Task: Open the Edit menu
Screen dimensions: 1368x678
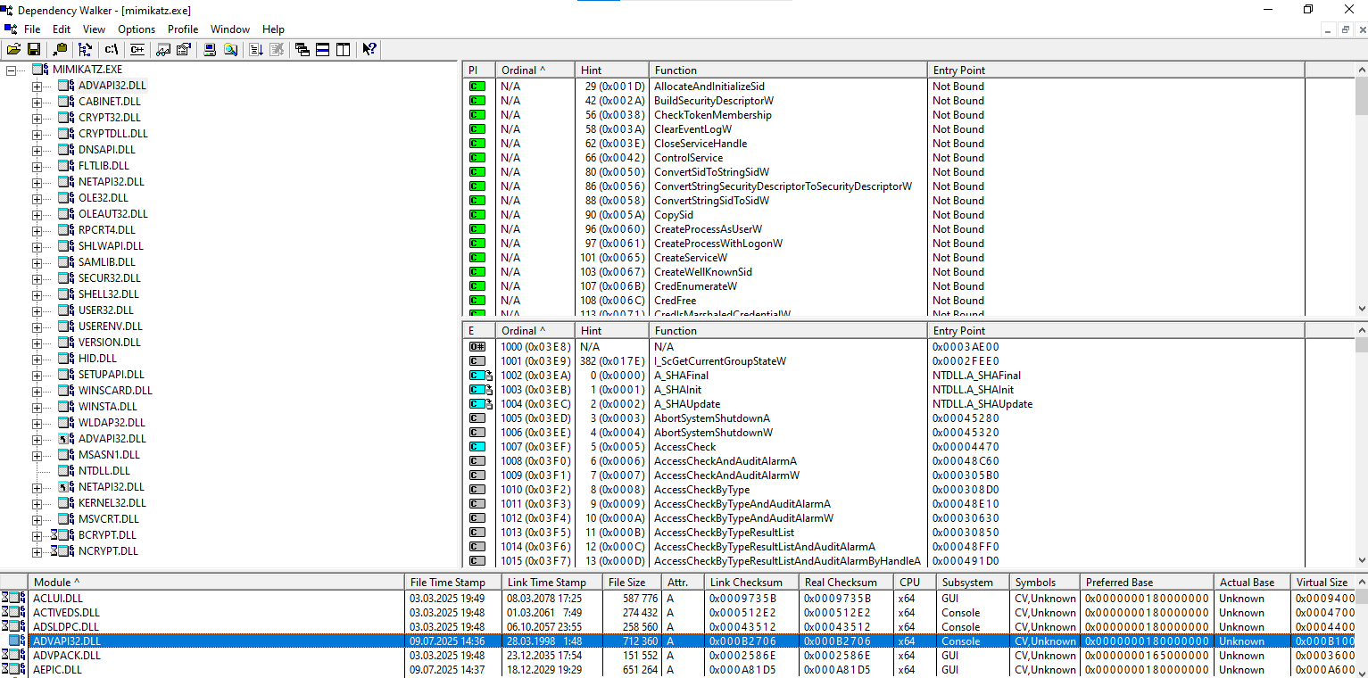Action: coord(62,29)
